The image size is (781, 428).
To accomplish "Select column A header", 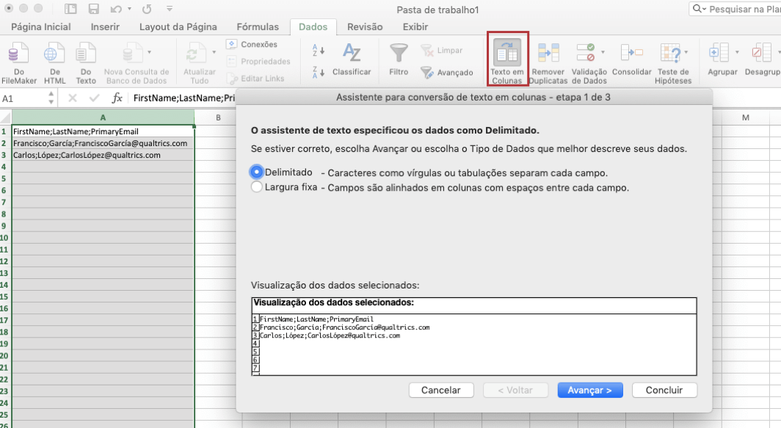I will 103,117.
